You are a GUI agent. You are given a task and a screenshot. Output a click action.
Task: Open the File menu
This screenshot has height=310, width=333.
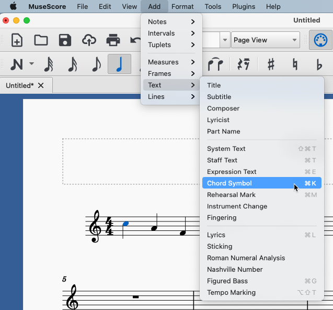tap(83, 7)
